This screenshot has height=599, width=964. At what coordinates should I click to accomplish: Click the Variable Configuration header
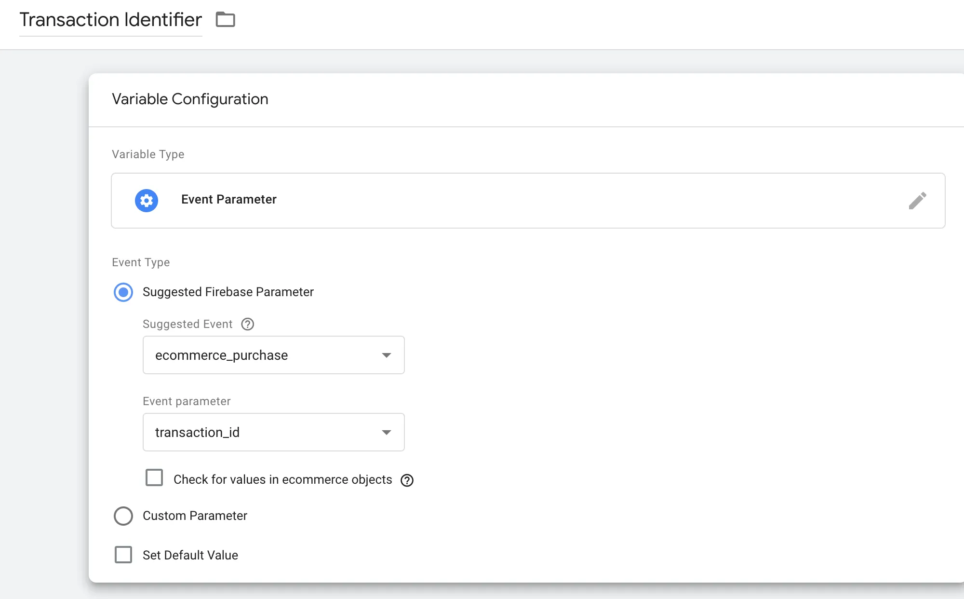pyautogui.click(x=190, y=99)
